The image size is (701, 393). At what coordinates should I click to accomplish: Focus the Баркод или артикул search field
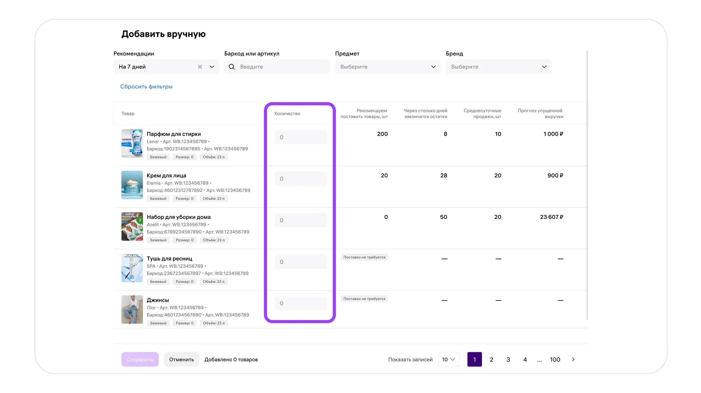point(277,67)
